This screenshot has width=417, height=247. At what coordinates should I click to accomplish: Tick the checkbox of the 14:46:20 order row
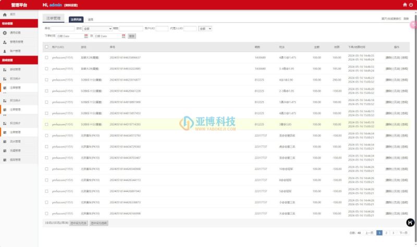click(x=46, y=91)
